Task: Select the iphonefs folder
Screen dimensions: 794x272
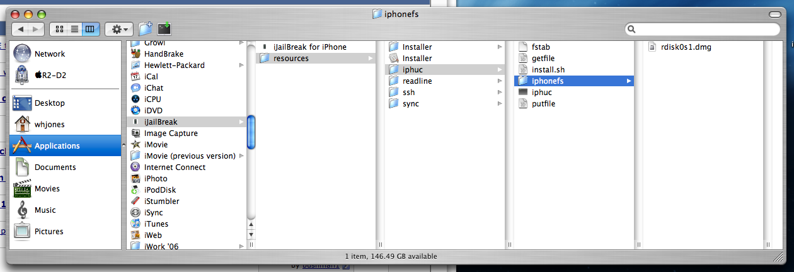Action: click(x=574, y=81)
